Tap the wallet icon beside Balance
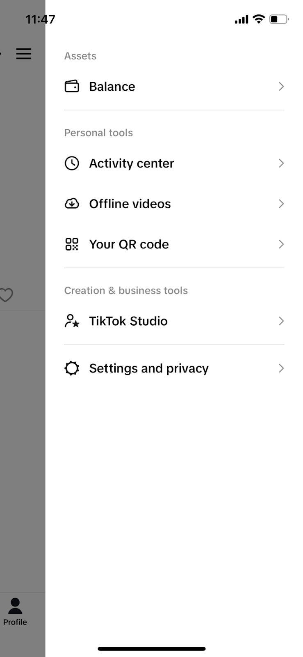 tap(72, 86)
